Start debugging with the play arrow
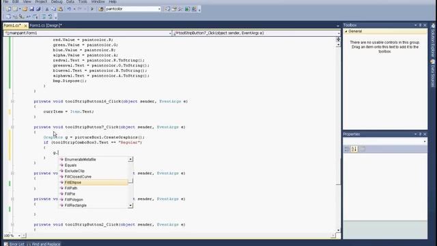Viewport: 437px width, 246px height. pyautogui.click(x=92, y=9)
